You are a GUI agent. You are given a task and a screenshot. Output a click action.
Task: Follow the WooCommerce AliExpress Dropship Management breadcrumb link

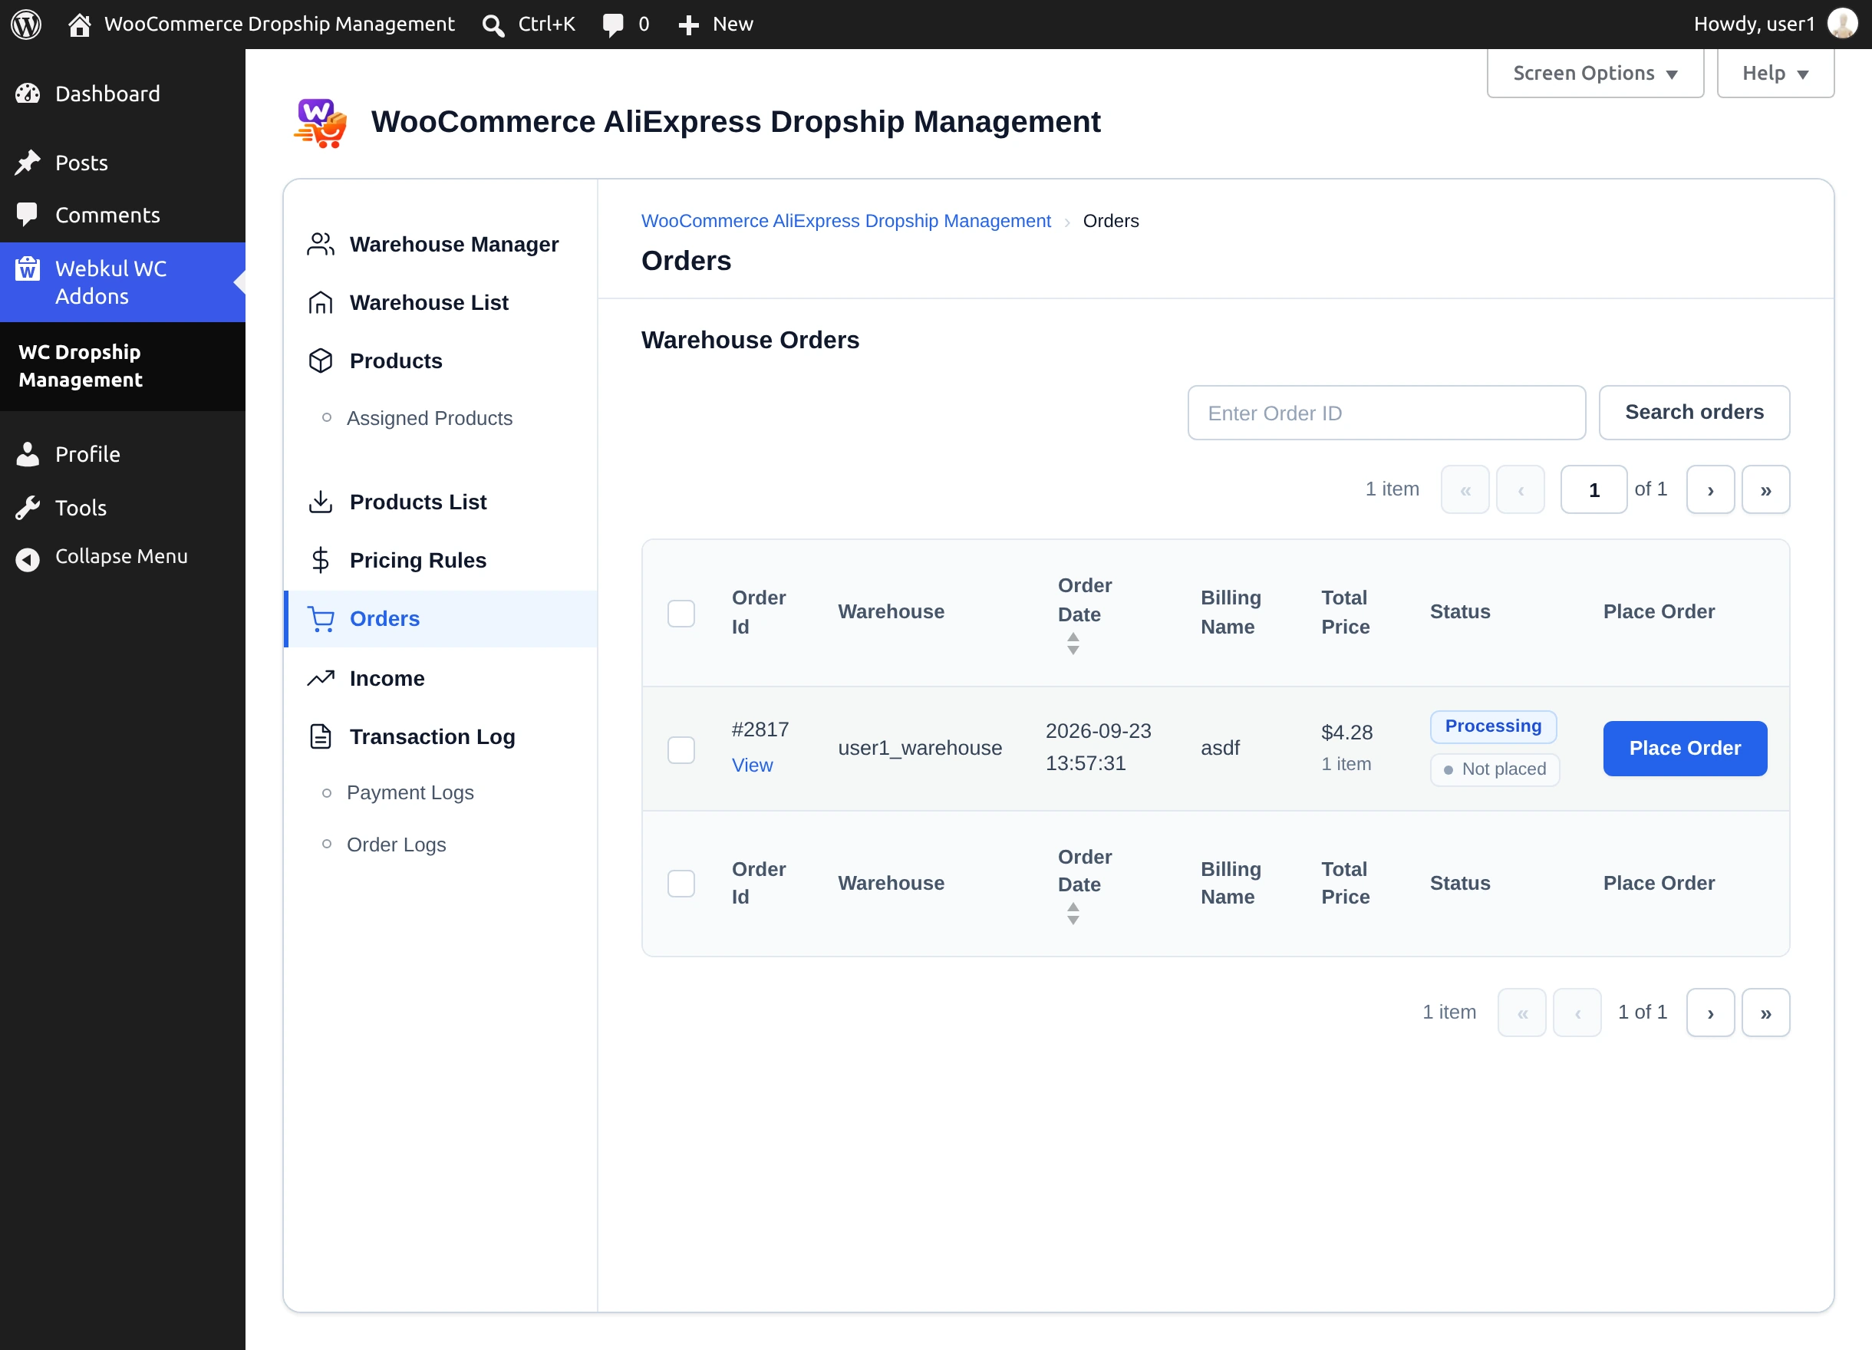coord(846,221)
